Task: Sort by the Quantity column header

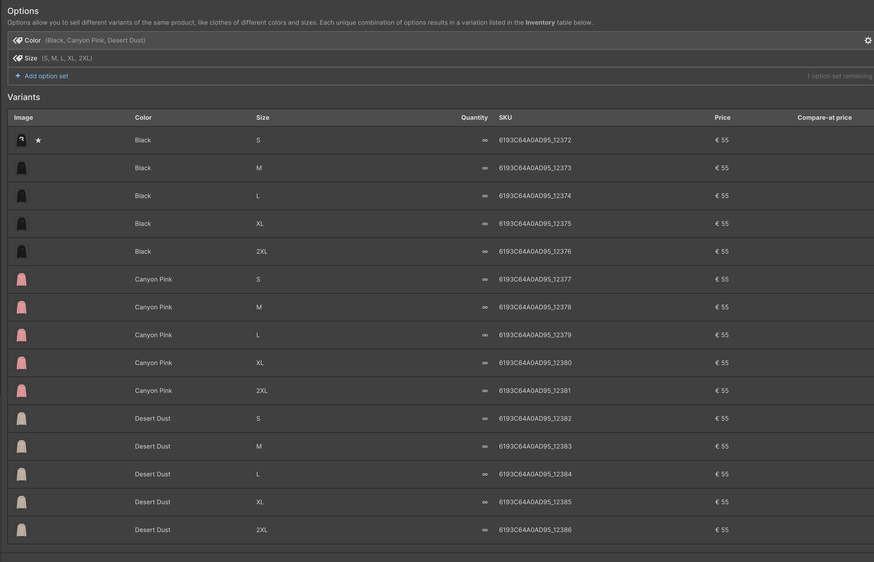Action: point(474,117)
